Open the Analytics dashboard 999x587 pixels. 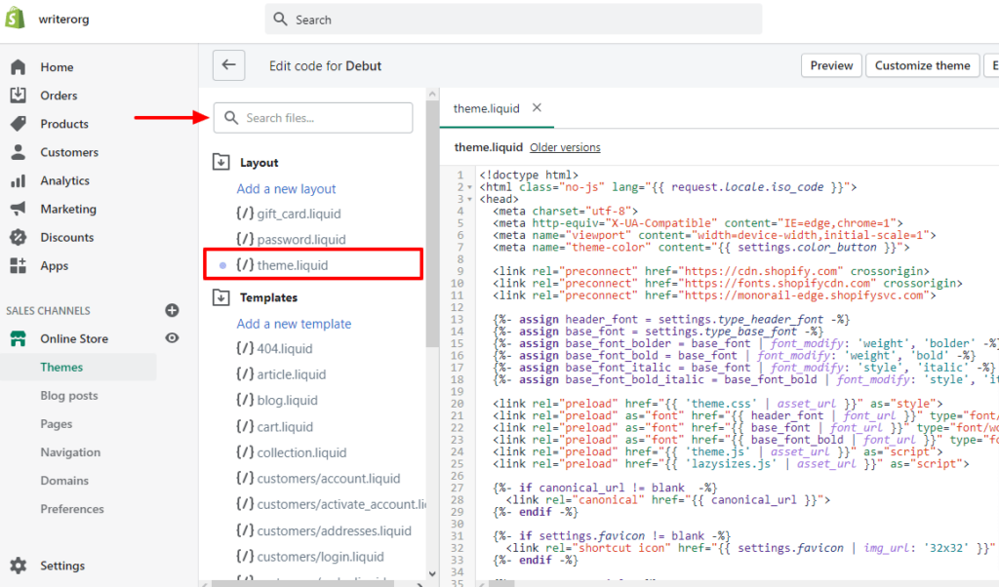click(65, 180)
